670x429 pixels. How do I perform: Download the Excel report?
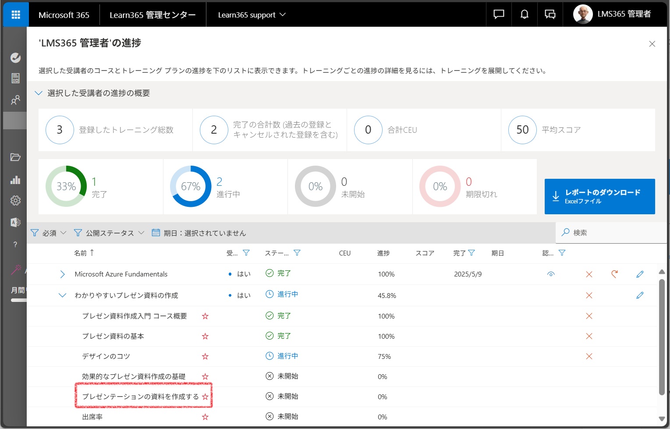[599, 196]
